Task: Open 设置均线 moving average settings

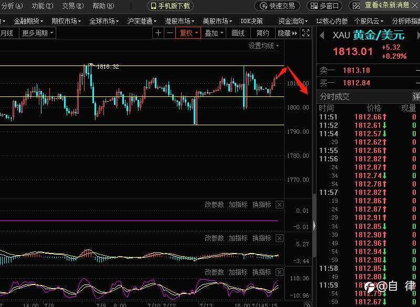Action: tap(264, 46)
